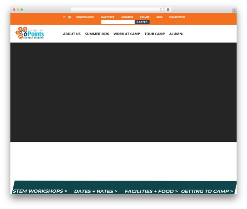Click the dark hero video area
Viewport: 247px width, 209px height.
(123, 92)
